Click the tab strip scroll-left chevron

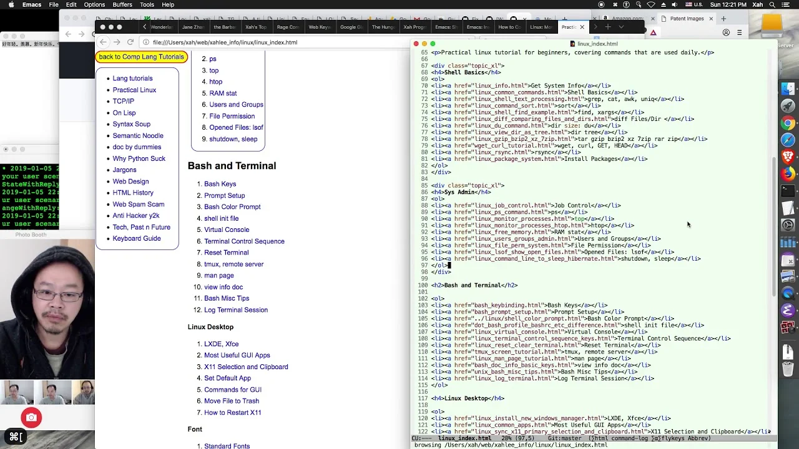145,27
